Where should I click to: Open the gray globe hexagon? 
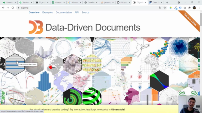(34, 64)
